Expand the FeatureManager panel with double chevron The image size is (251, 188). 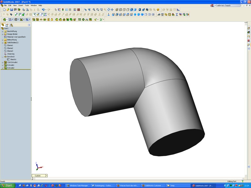pos(29,25)
